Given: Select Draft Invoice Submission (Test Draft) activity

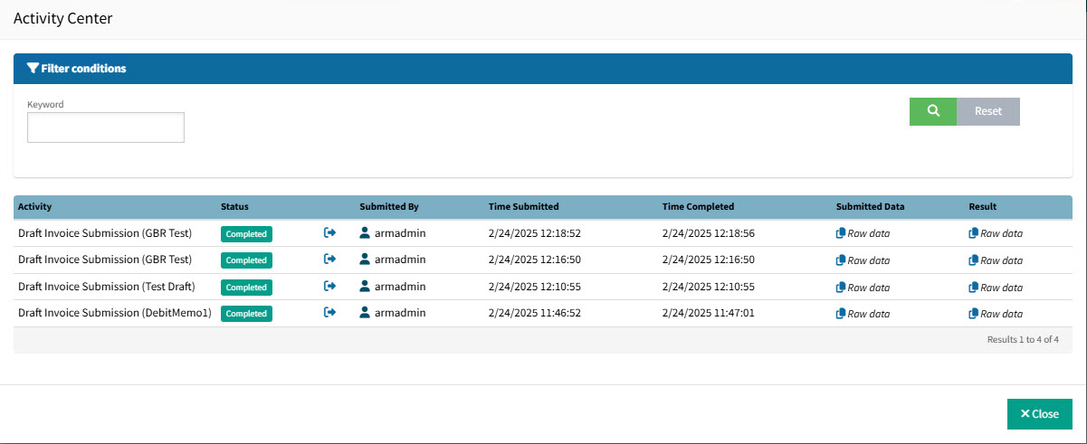Looking at the screenshot, I should pyautogui.click(x=107, y=287).
